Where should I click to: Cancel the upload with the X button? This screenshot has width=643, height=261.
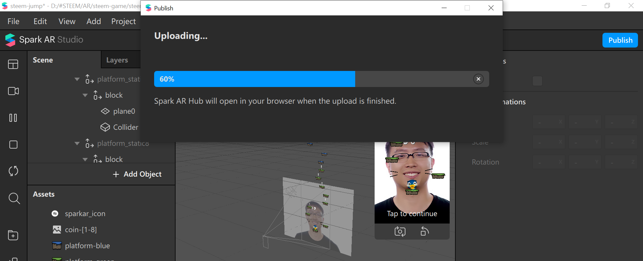[478, 79]
